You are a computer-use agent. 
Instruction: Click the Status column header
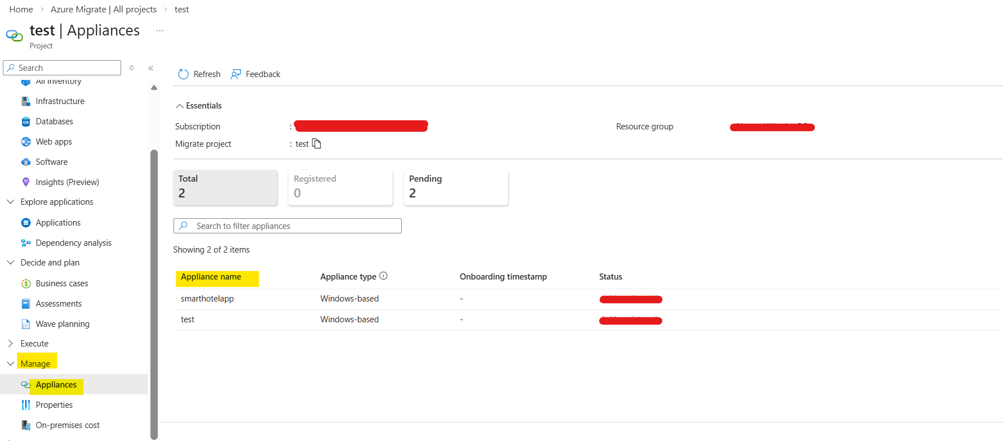[x=611, y=277]
